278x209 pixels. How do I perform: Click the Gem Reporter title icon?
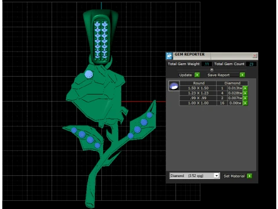click(169, 56)
